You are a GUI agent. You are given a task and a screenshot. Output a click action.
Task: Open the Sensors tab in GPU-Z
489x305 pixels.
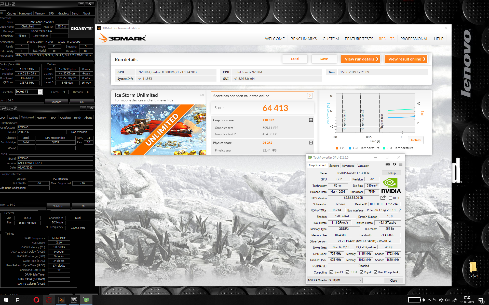coord(334,166)
